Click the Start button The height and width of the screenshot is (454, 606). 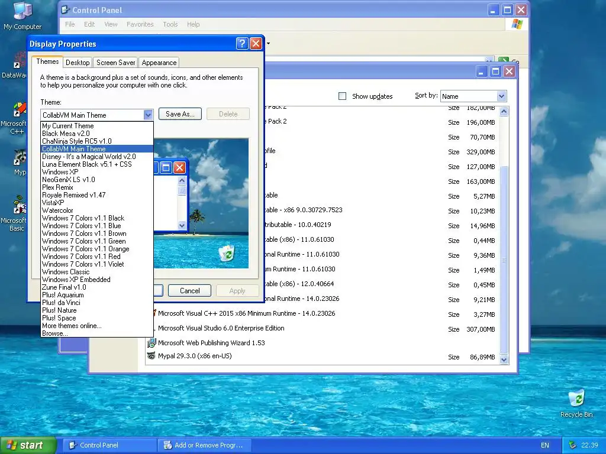pos(28,445)
